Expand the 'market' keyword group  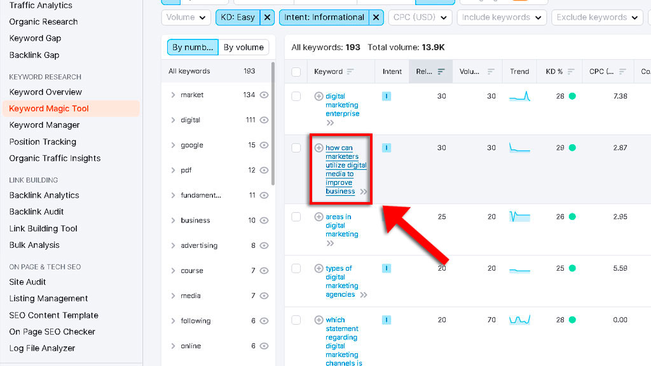coord(173,95)
